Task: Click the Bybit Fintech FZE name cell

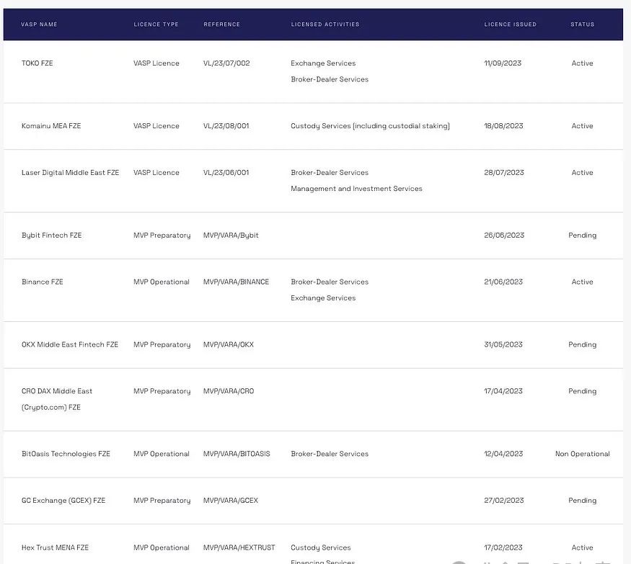Action: click(x=51, y=235)
